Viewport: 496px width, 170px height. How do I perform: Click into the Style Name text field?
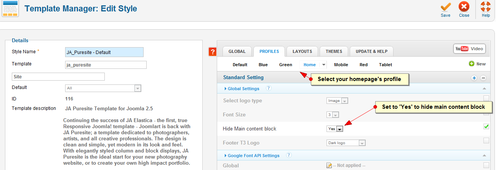click(104, 52)
